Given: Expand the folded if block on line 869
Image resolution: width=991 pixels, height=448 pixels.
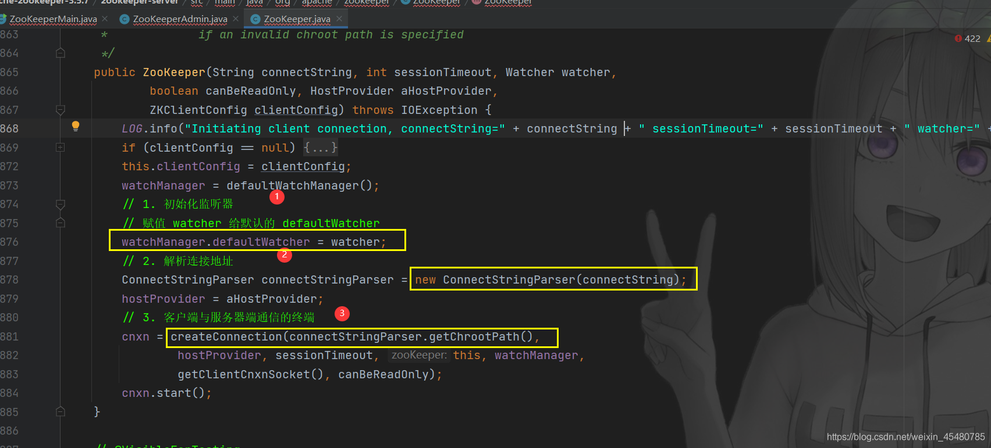Looking at the screenshot, I should [x=61, y=148].
